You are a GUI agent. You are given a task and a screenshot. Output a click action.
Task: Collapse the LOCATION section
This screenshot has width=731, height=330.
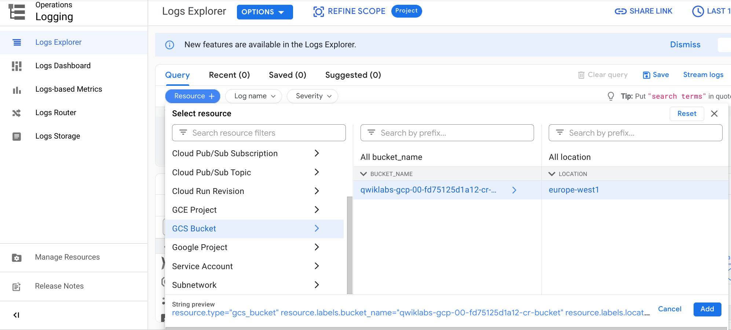[x=552, y=174]
